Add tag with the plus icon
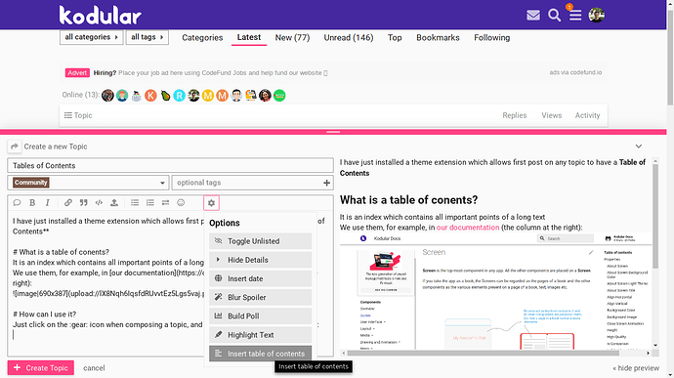This screenshot has height=378, width=674. click(x=326, y=183)
